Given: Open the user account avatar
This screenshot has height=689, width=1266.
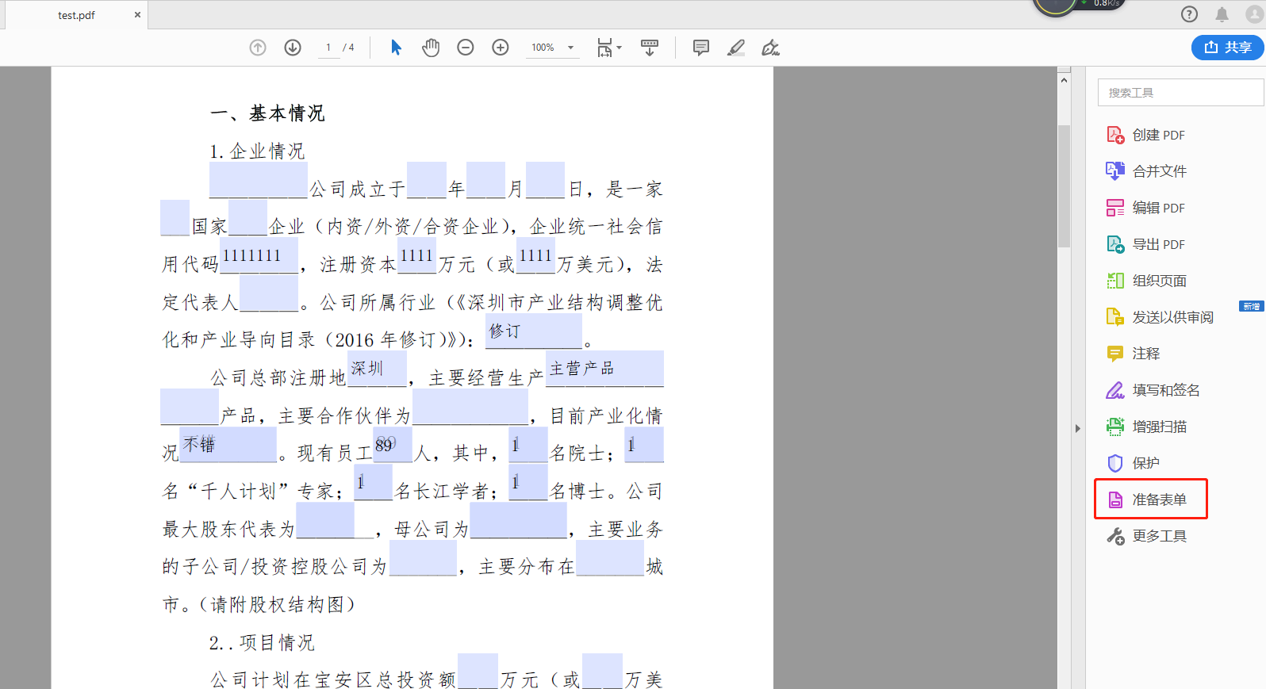Looking at the screenshot, I should [x=1254, y=13].
